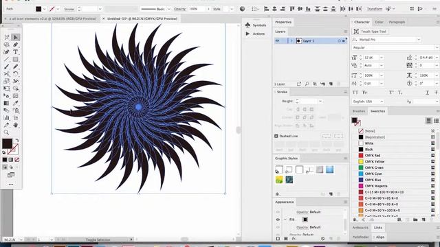Select the Hand tool
Image resolution: width=440 pixels, height=247 pixels.
tap(15, 125)
